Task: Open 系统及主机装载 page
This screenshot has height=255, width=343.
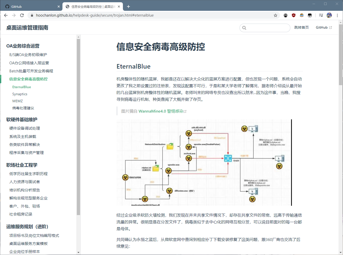Action: pos(23,136)
